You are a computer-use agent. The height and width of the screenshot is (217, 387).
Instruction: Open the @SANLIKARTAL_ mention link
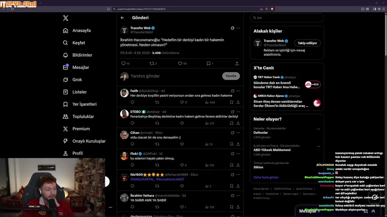(x=142, y=179)
